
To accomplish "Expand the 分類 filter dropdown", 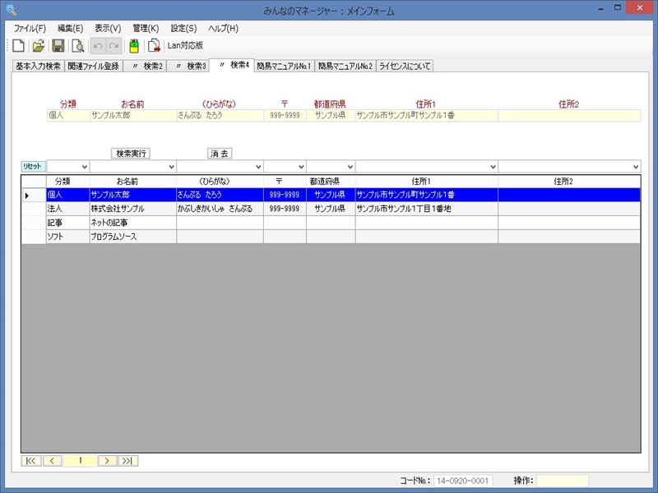I will 83,167.
